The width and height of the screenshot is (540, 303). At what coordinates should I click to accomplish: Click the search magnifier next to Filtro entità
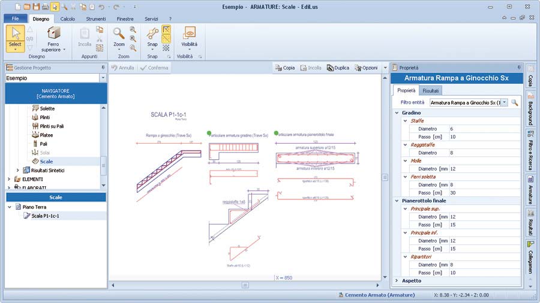pos(515,102)
